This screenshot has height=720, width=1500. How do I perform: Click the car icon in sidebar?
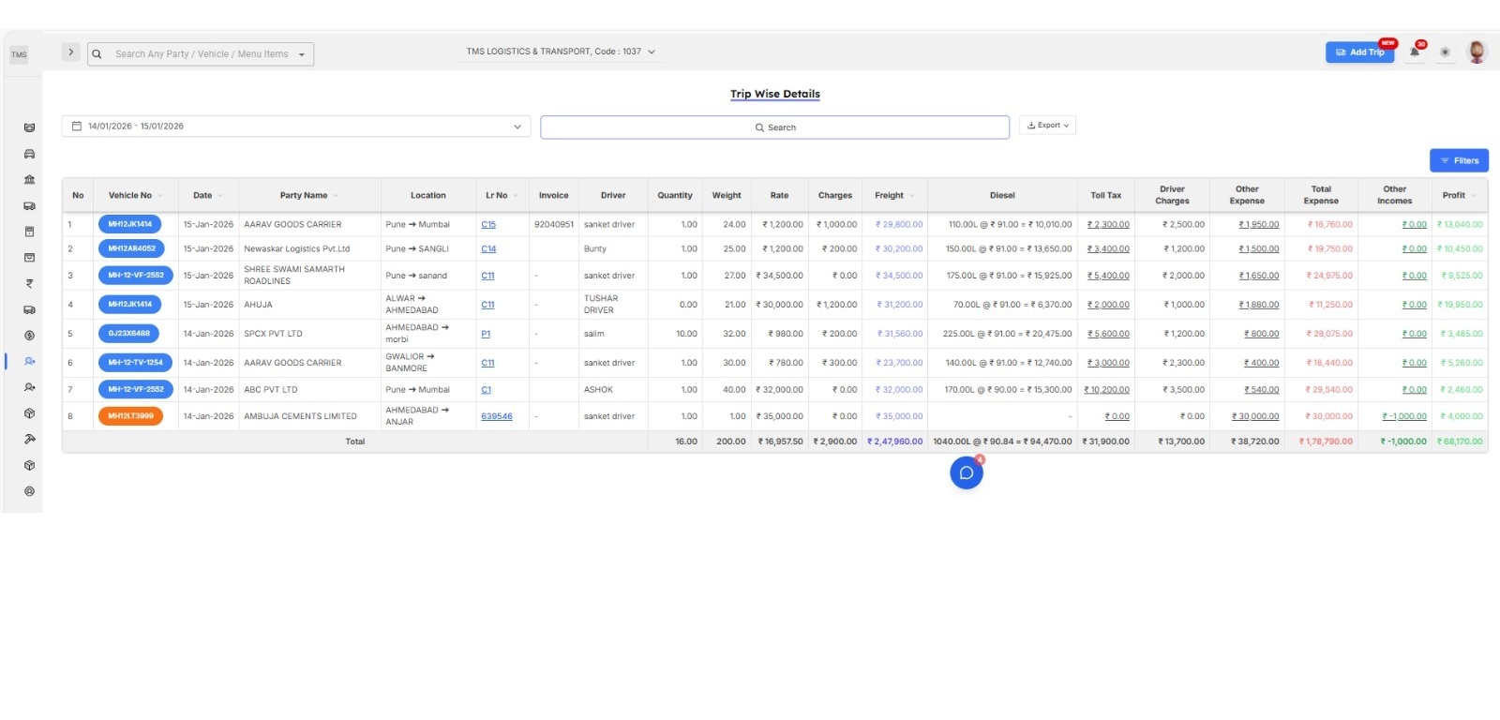29,154
